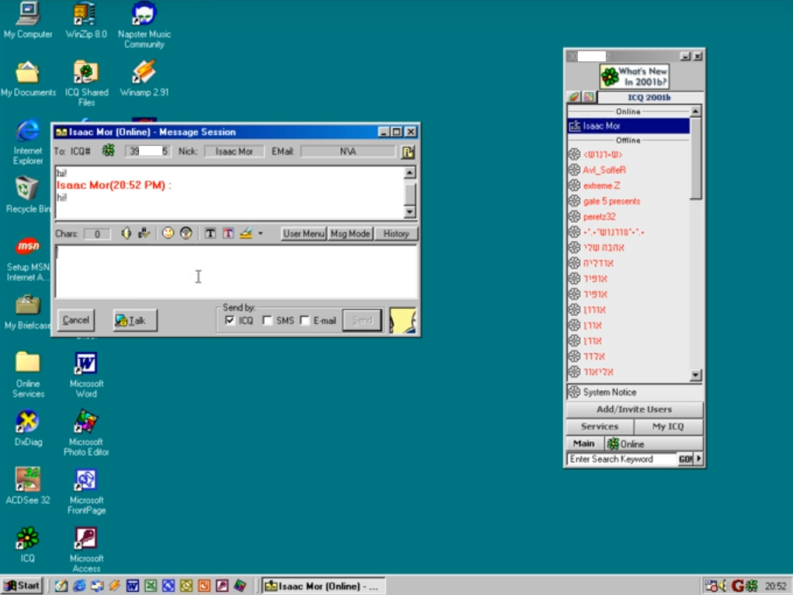Click the leaf icon on ICQ 2001b bar
The image size is (793, 595).
(x=574, y=97)
